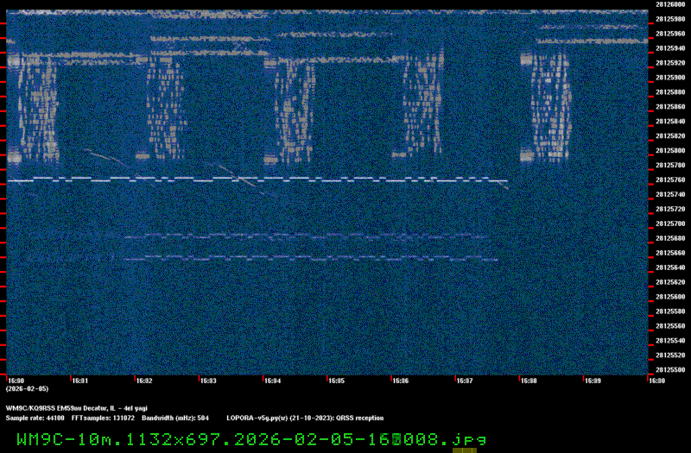This screenshot has width=691, height=453.
Task: Pick the 16:04 time marker
Action: pos(272,381)
